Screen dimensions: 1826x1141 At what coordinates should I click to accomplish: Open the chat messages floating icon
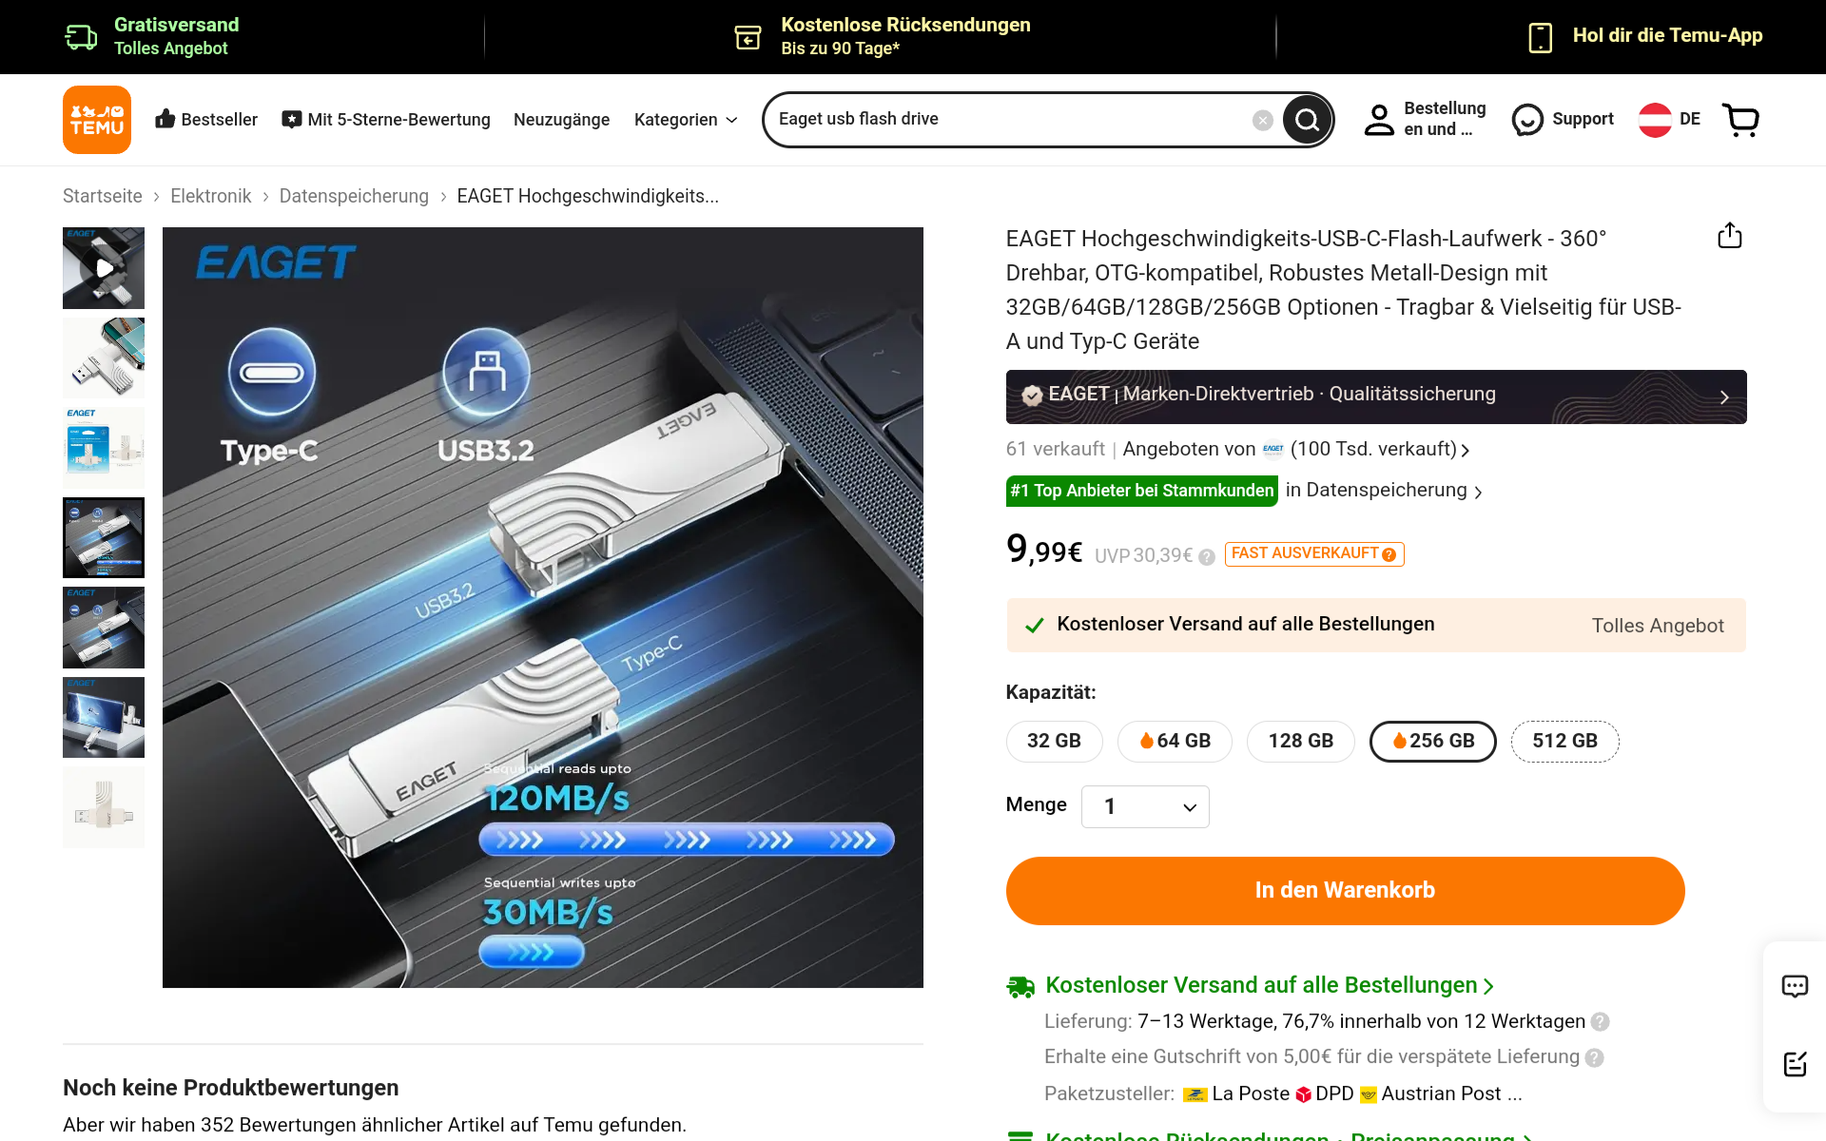(1795, 986)
